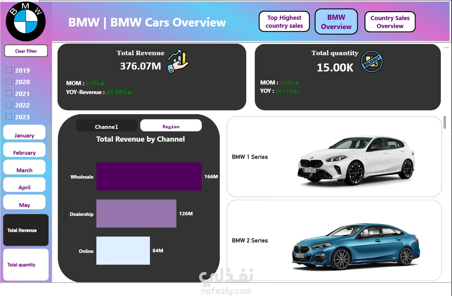Click the 84M Online data label
The height and width of the screenshot is (296, 452).
[158, 250]
